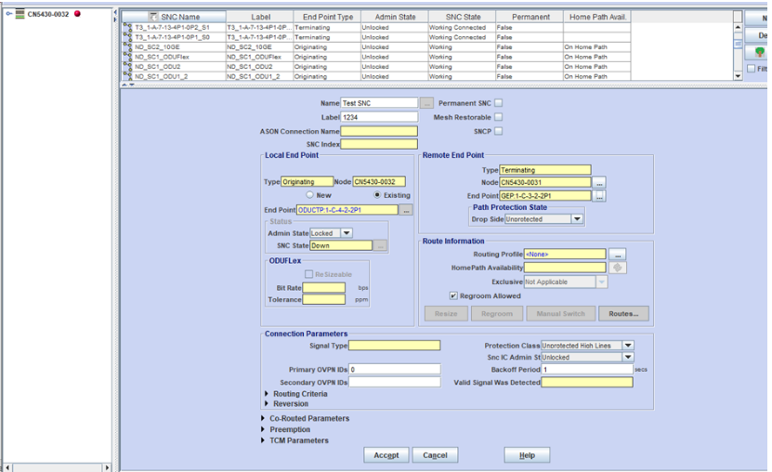Click the Manual Switch button
This screenshot has height=472, width=772.
[561, 313]
